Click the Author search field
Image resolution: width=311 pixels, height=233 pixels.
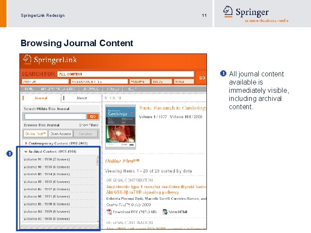point(45,82)
